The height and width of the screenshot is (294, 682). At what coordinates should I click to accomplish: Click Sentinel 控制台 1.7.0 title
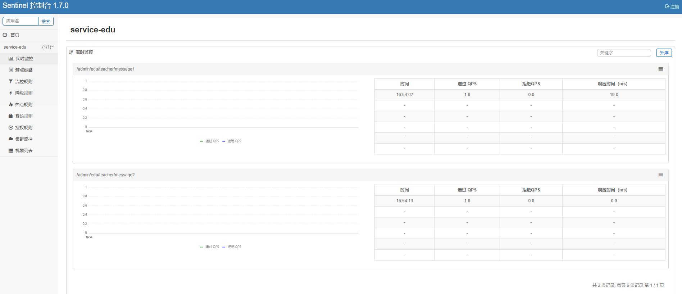tap(36, 5)
